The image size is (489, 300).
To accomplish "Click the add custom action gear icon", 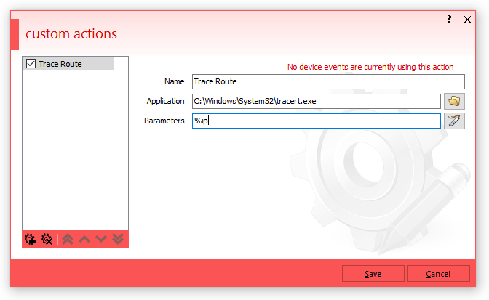I will (30, 239).
